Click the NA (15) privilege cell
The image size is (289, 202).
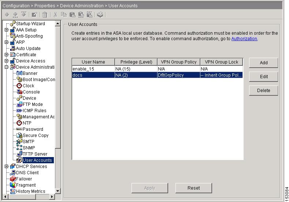136,69
